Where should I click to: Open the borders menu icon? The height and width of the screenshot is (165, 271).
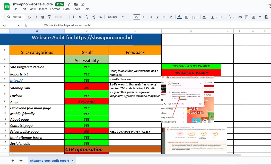click(x=186, y=17)
